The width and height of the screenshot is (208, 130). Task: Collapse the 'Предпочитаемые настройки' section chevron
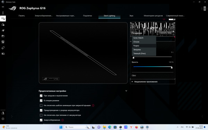[126, 91]
